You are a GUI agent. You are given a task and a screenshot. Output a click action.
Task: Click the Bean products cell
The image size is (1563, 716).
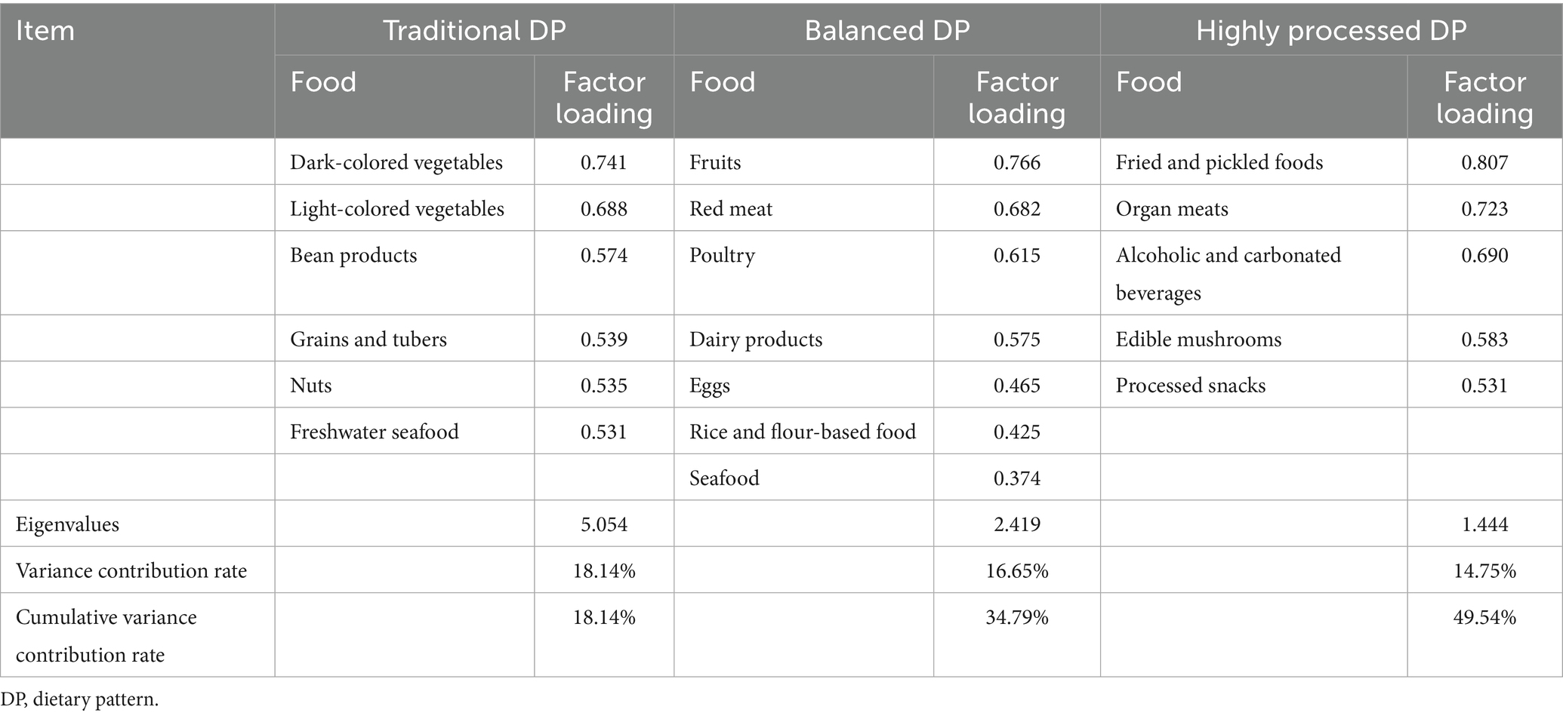(x=353, y=255)
